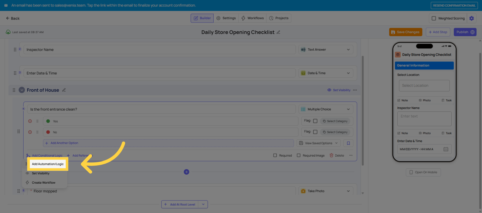Viewport: 482px width, 213px height.
Task: Open Add At Root Level arrow dropdown
Action: (203, 204)
